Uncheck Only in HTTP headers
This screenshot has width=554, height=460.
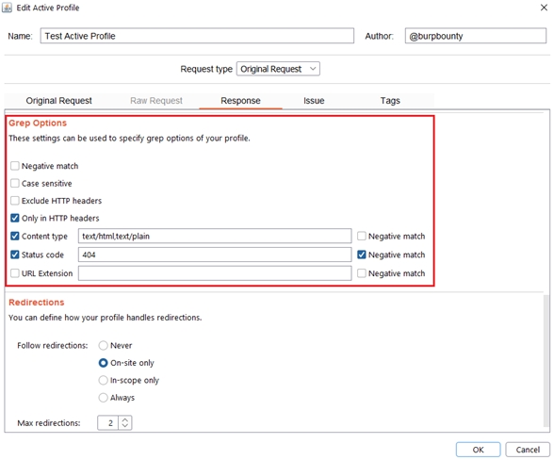pos(15,218)
